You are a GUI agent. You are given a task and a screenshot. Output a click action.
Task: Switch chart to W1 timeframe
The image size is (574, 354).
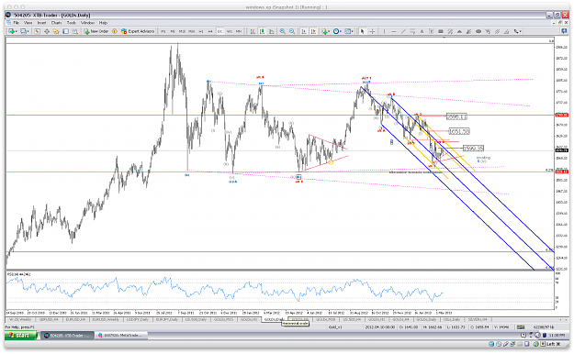[x=230, y=31]
